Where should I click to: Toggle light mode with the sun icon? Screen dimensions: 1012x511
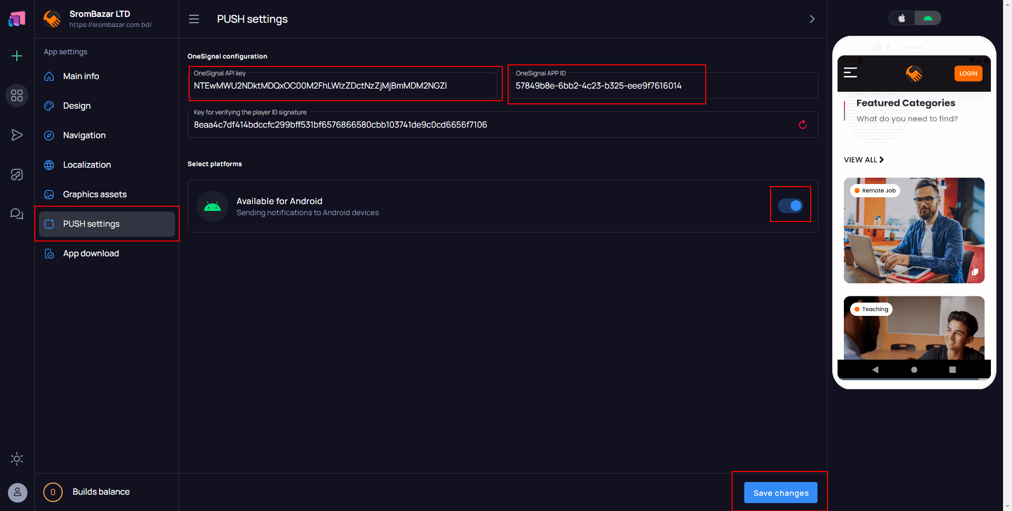[x=17, y=459]
